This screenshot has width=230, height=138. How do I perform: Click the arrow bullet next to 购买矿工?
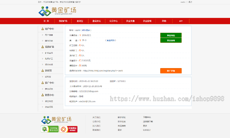click(42, 59)
